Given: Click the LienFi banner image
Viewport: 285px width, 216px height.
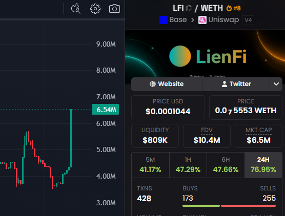Looking at the screenshot, I should pyautogui.click(x=205, y=54).
